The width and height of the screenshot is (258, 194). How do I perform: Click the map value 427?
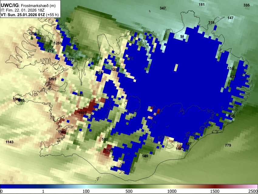point(188,144)
